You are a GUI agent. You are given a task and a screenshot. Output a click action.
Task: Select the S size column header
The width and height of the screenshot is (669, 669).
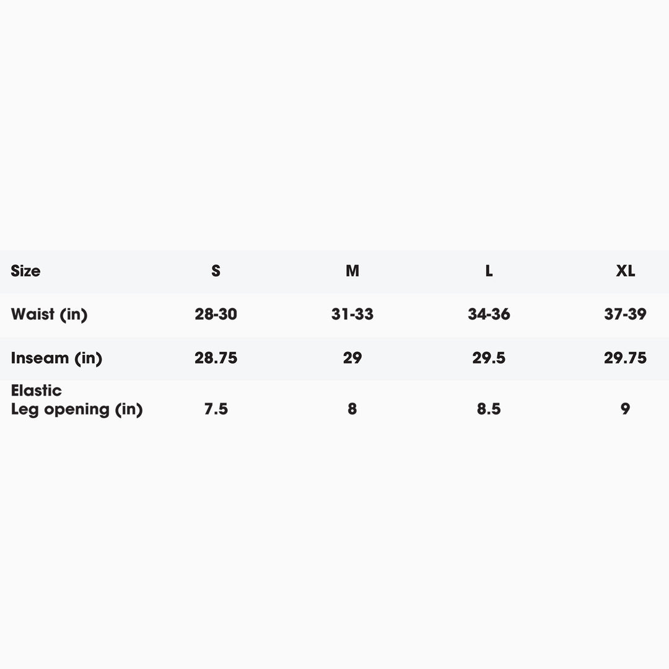pos(216,271)
